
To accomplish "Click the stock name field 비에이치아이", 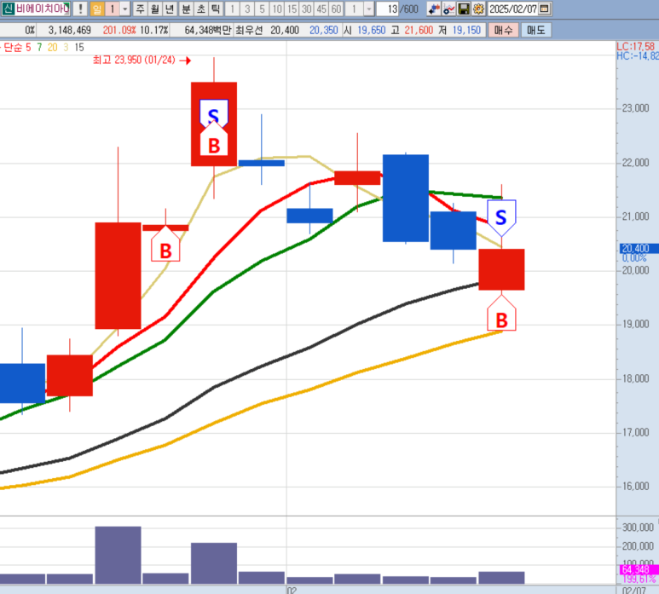I will click(x=42, y=9).
